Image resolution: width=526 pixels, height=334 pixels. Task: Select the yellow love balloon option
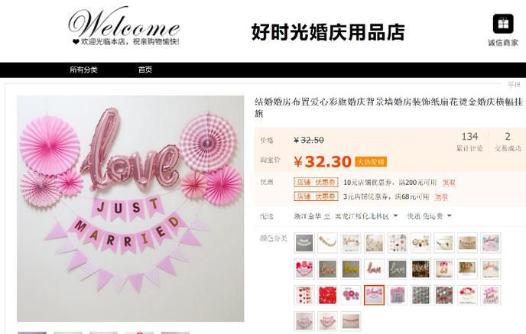351,268
